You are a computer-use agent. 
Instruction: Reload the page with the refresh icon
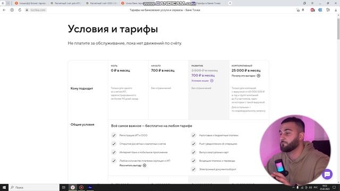pyautogui.click(x=20, y=10)
